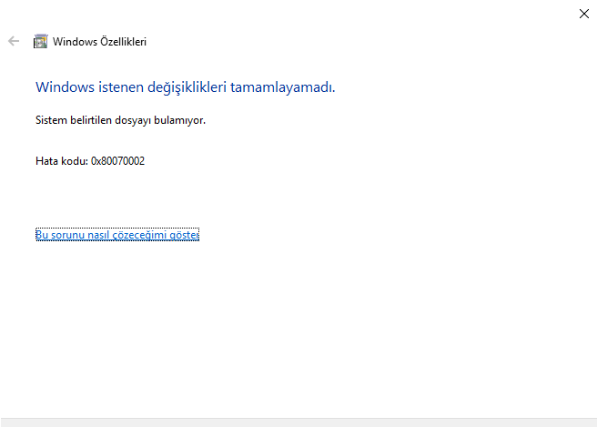Click the 'Windows Özellikleri' title text
Screen dimensions: 597x427
coord(99,41)
